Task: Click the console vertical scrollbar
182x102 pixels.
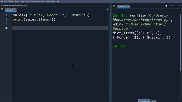Action: [181, 43]
